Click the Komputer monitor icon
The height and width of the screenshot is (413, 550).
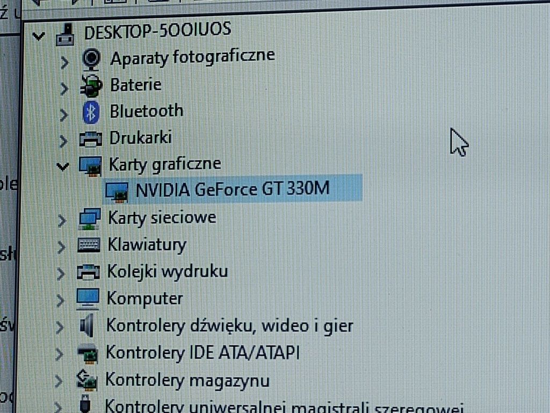(88, 299)
